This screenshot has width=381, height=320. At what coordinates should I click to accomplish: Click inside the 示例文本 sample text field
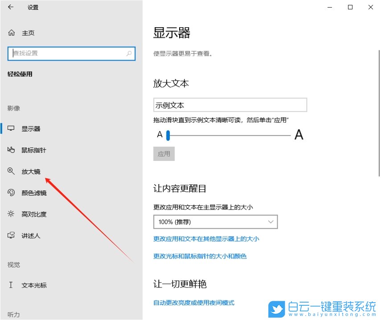[230, 105]
